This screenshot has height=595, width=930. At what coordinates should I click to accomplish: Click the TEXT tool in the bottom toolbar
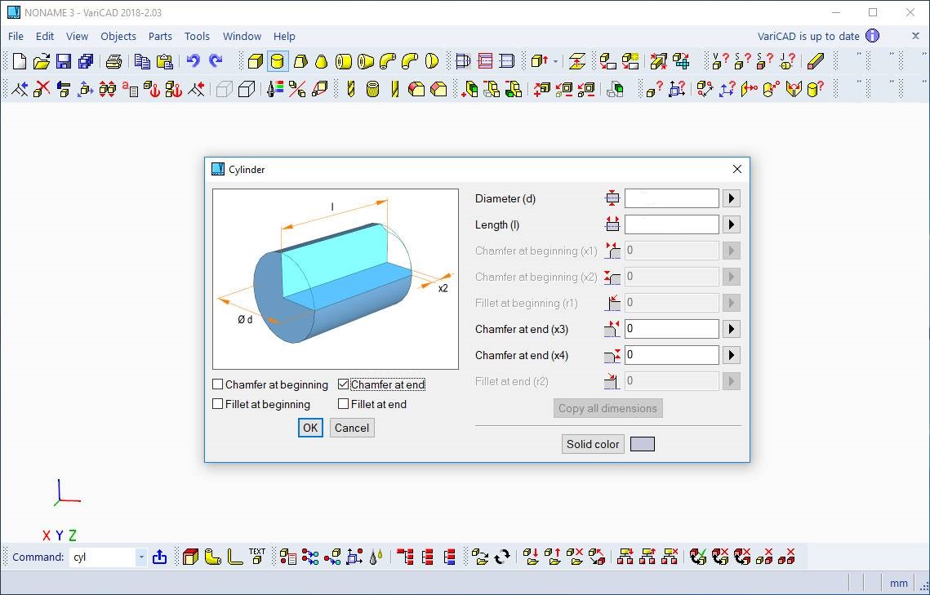click(x=257, y=557)
